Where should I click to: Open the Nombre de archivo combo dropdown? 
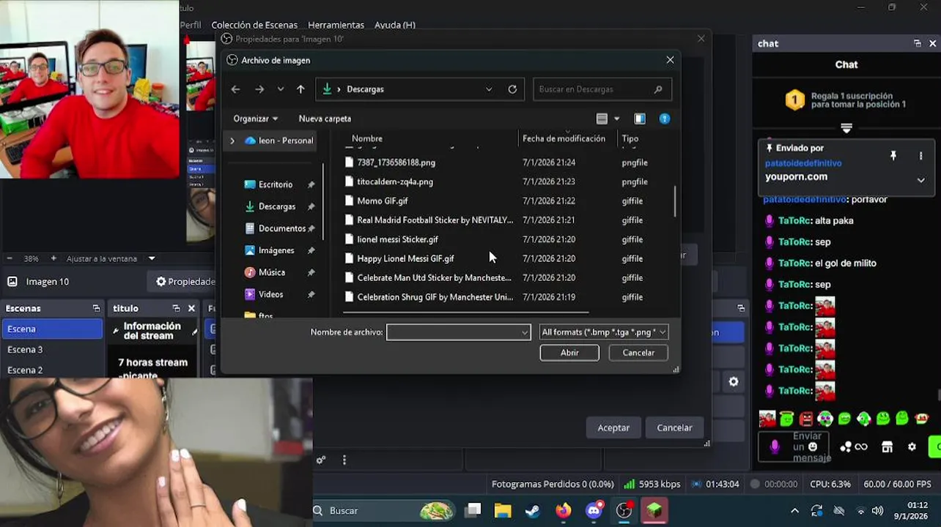click(x=525, y=332)
